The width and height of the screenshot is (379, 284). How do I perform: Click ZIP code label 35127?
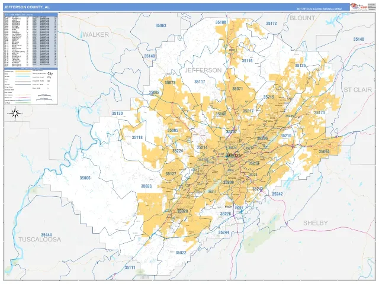click(x=171, y=174)
